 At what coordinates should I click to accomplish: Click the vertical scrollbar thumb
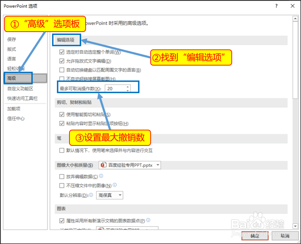click(295, 60)
